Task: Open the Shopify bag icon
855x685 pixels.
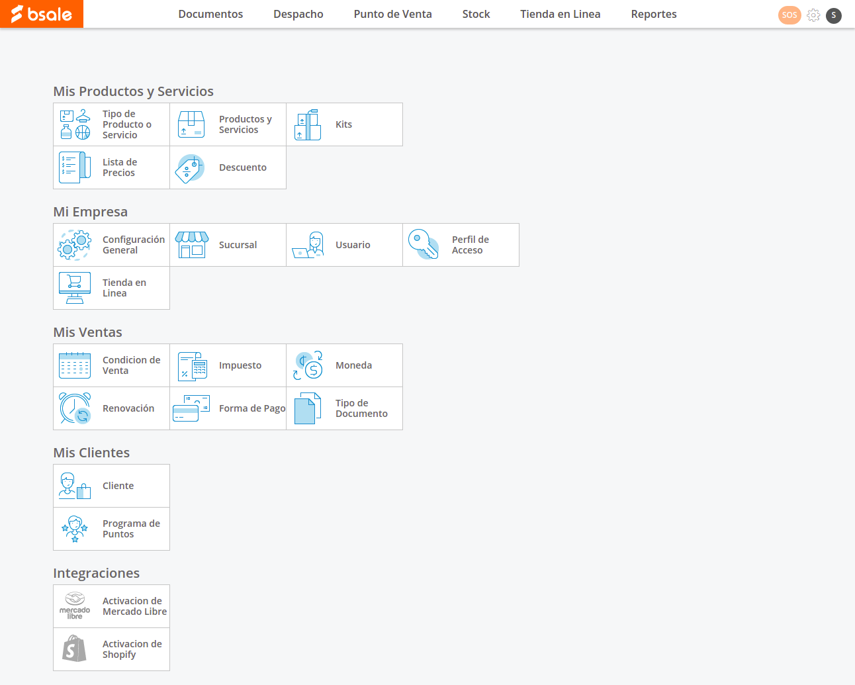Action: [75, 649]
